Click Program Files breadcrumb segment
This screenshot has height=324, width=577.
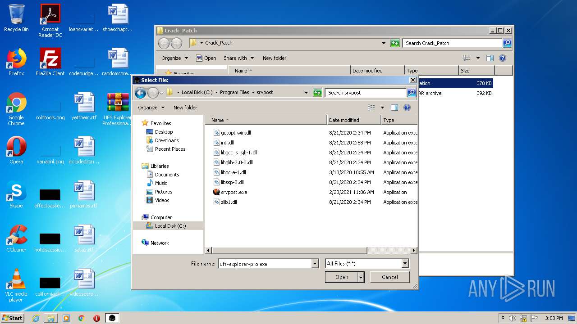tap(234, 92)
